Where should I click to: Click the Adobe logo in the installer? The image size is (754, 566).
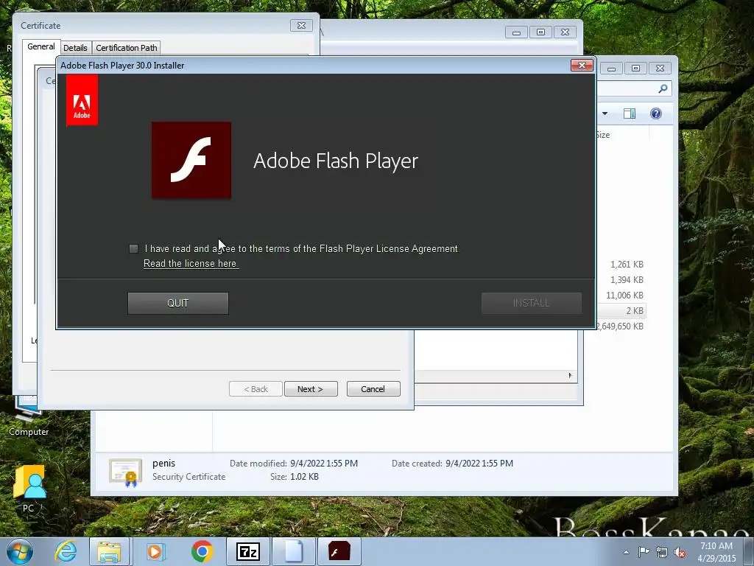(82, 100)
